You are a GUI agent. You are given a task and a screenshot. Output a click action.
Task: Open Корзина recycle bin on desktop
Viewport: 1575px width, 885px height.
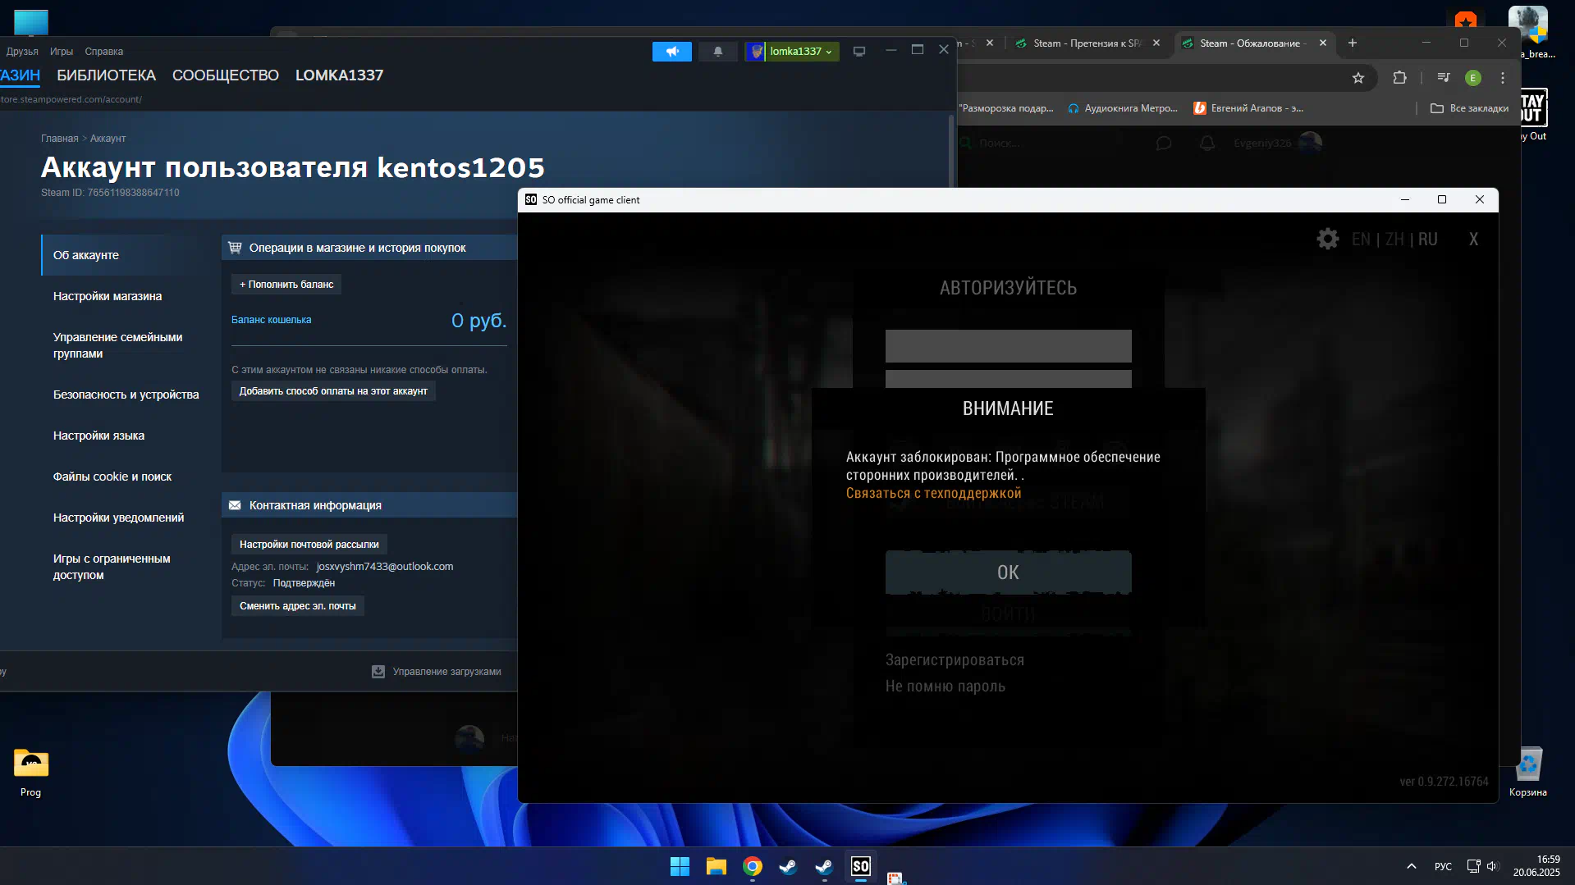pos(1528,773)
